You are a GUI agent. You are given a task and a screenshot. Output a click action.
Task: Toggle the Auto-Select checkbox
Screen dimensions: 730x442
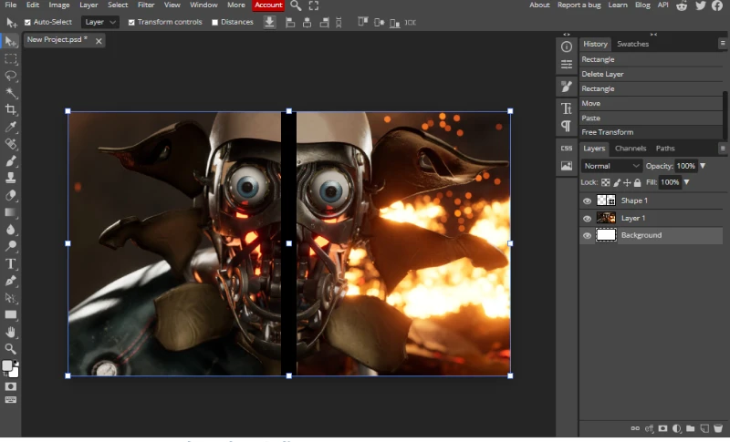(27, 22)
